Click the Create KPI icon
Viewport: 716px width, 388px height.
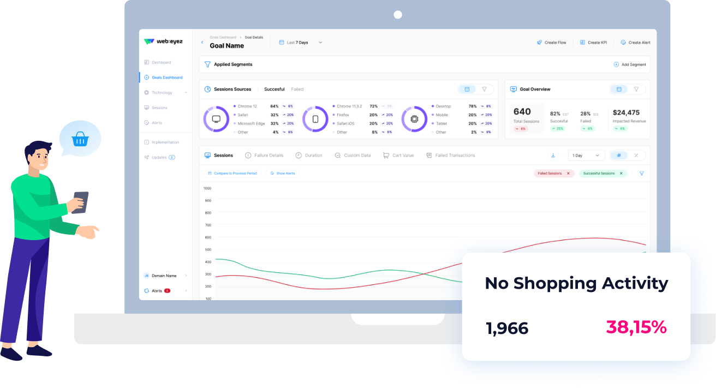(583, 43)
